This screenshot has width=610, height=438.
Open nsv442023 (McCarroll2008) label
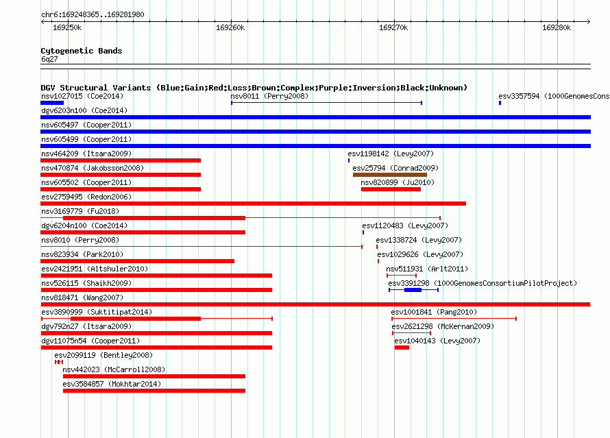pos(114,369)
